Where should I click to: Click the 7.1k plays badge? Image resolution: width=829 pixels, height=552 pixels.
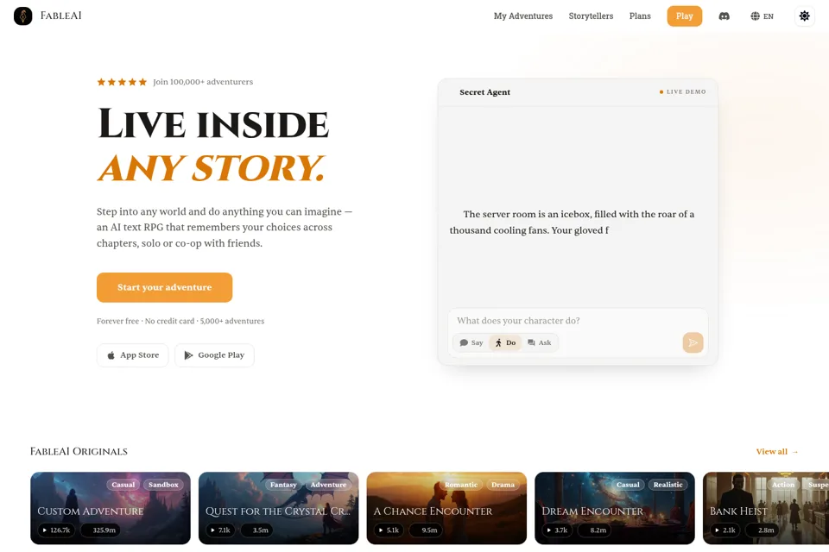(220, 530)
